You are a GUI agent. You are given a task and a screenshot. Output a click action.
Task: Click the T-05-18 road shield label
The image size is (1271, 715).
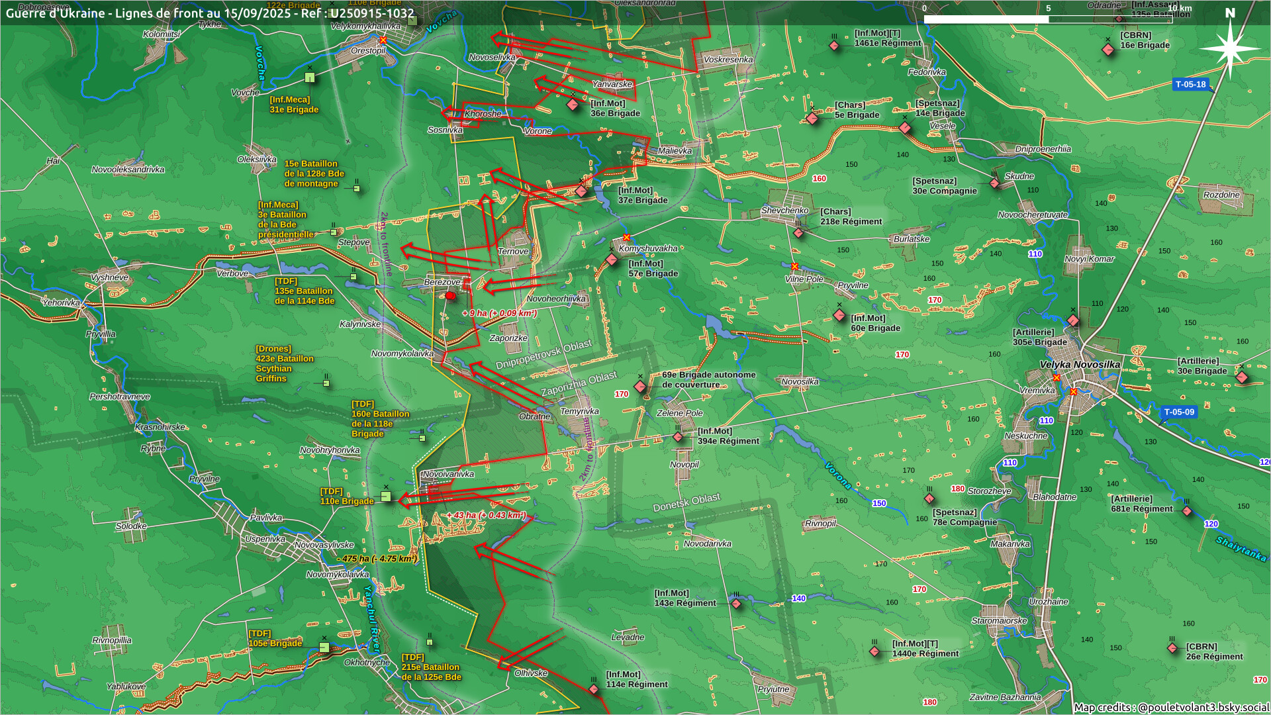click(x=1190, y=85)
